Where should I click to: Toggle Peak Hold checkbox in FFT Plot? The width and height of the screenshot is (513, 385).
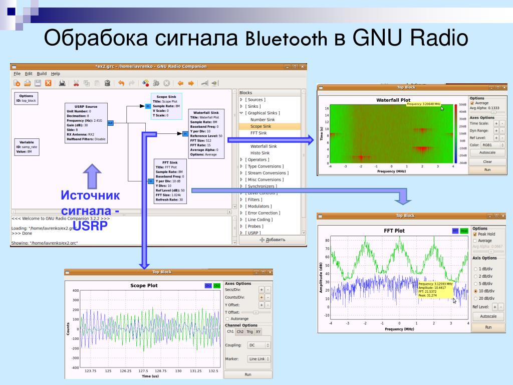475,235
